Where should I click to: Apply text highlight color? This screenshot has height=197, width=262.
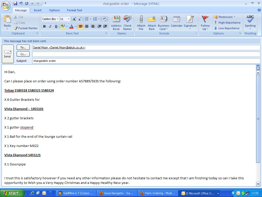point(63,26)
